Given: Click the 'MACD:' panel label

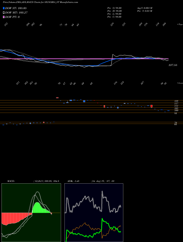Looking at the screenshot, I should point(11,181).
